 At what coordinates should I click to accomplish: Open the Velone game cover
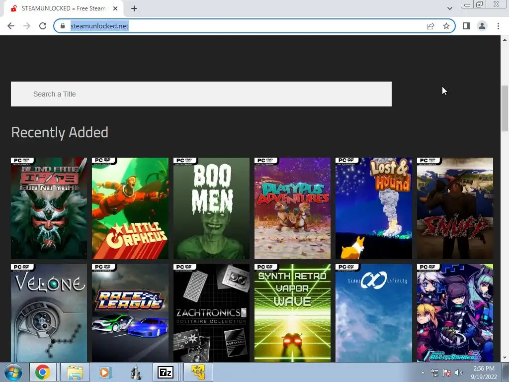click(49, 313)
